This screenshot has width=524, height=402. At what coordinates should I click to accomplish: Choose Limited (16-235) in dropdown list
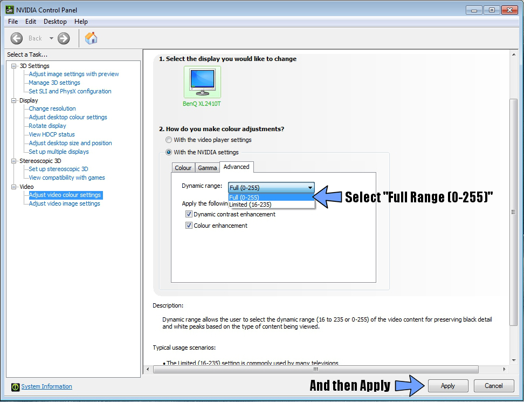pyautogui.click(x=271, y=205)
